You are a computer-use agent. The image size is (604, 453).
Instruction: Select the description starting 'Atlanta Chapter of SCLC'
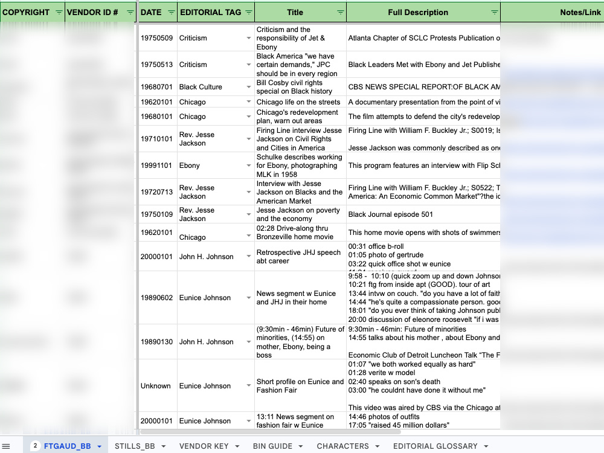(x=423, y=38)
